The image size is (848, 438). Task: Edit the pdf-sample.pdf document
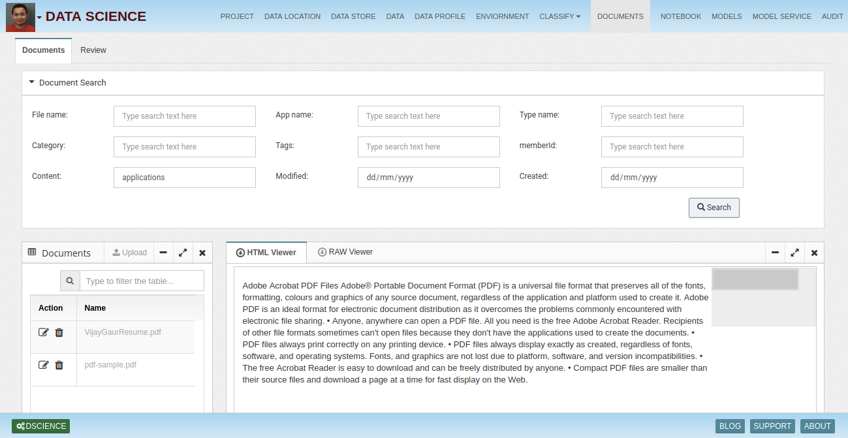(44, 365)
